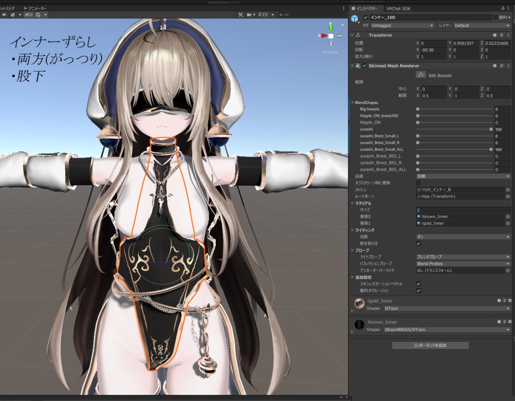Screen dimensions: 515x401
Task: Open the 品質 quality dropdown 自動
Action: 463,176
